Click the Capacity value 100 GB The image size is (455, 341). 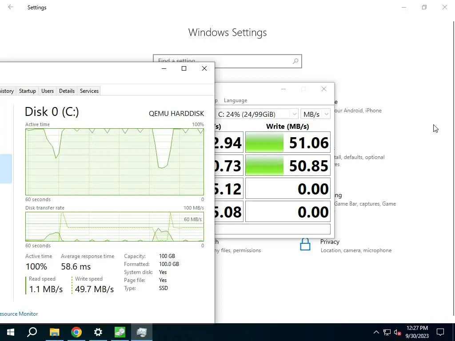click(x=167, y=256)
